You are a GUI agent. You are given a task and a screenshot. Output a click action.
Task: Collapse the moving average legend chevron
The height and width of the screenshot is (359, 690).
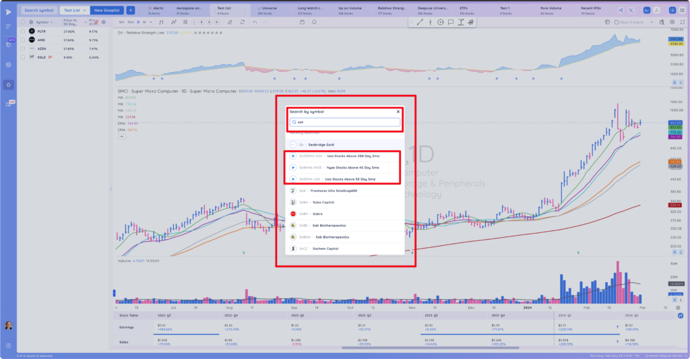pos(122,136)
